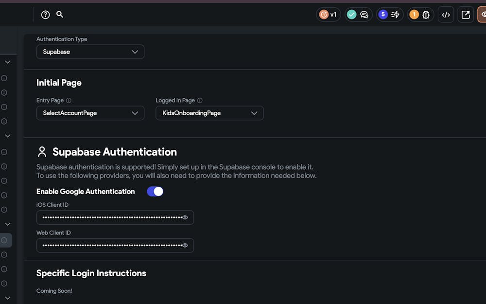The image size is (486, 304).
Task: Click the info icon beside Logged In Page
Action: point(200,101)
